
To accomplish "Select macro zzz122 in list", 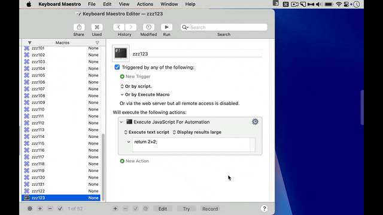I will 61,191.
